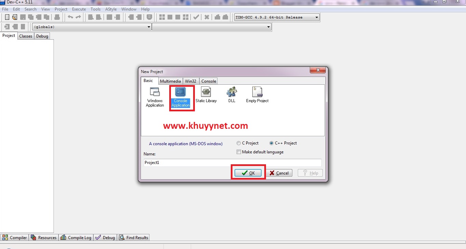This screenshot has width=466, height=249.
Task: Open the Resources bottom panel tab
Action: click(43, 238)
